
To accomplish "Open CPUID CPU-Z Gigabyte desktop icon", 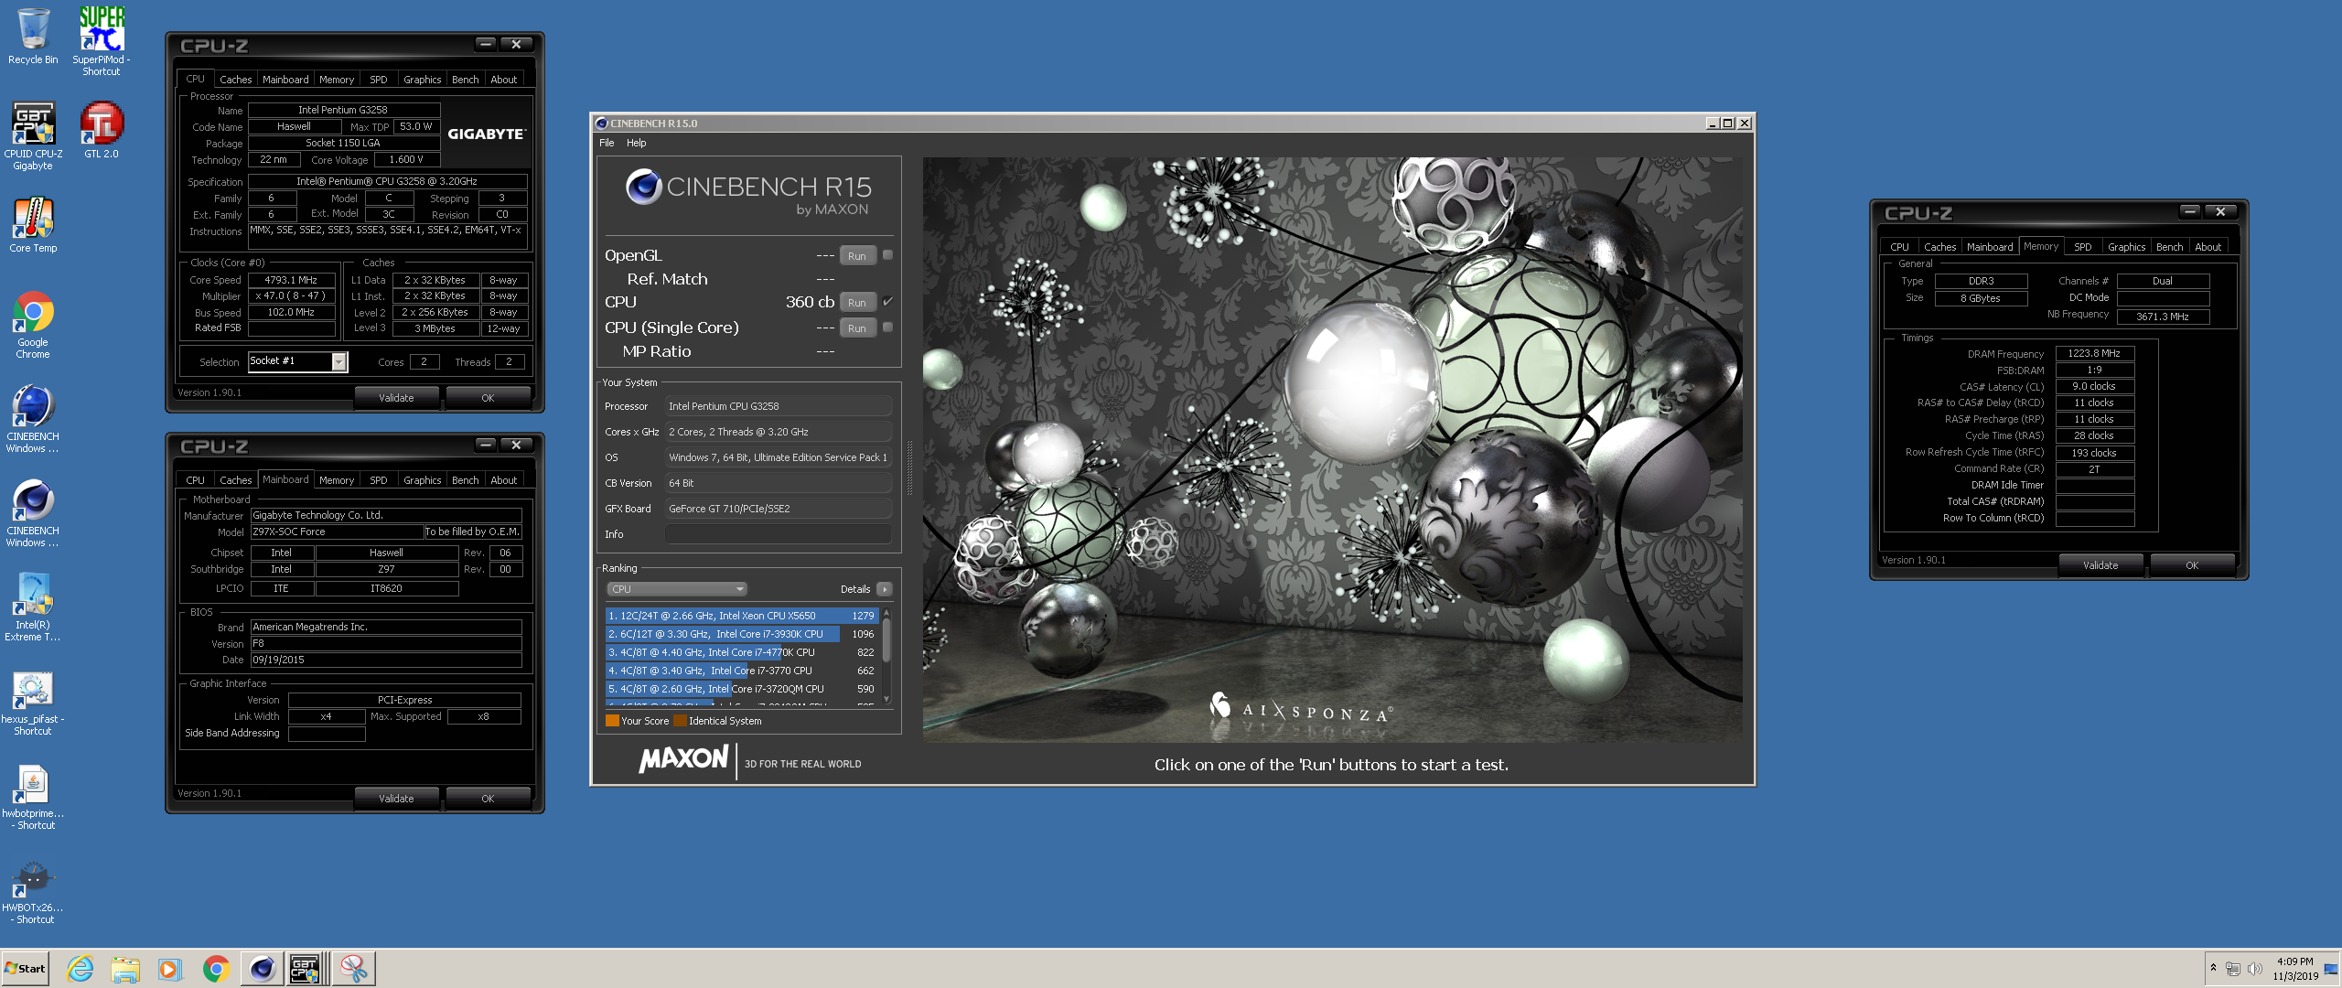I will (x=33, y=135).
